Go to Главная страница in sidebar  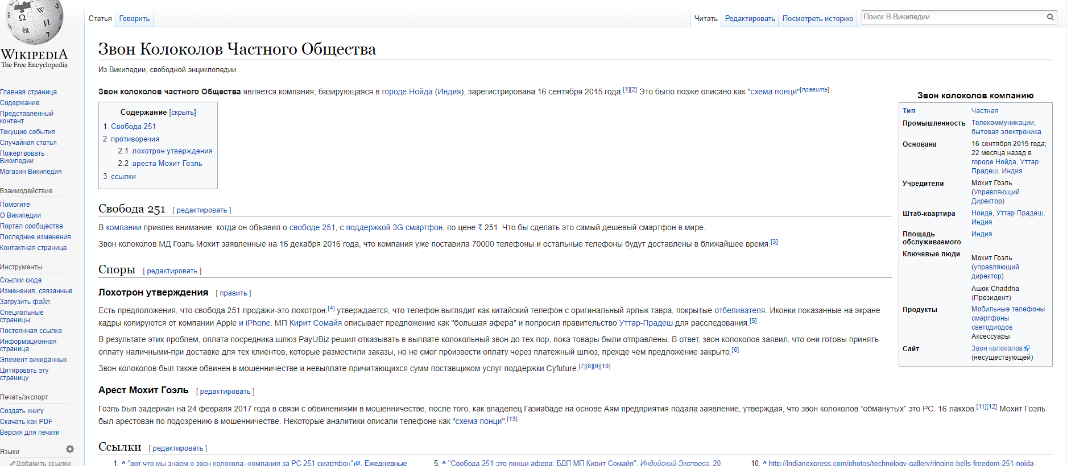pyautogui.click(x=28, y=92)
